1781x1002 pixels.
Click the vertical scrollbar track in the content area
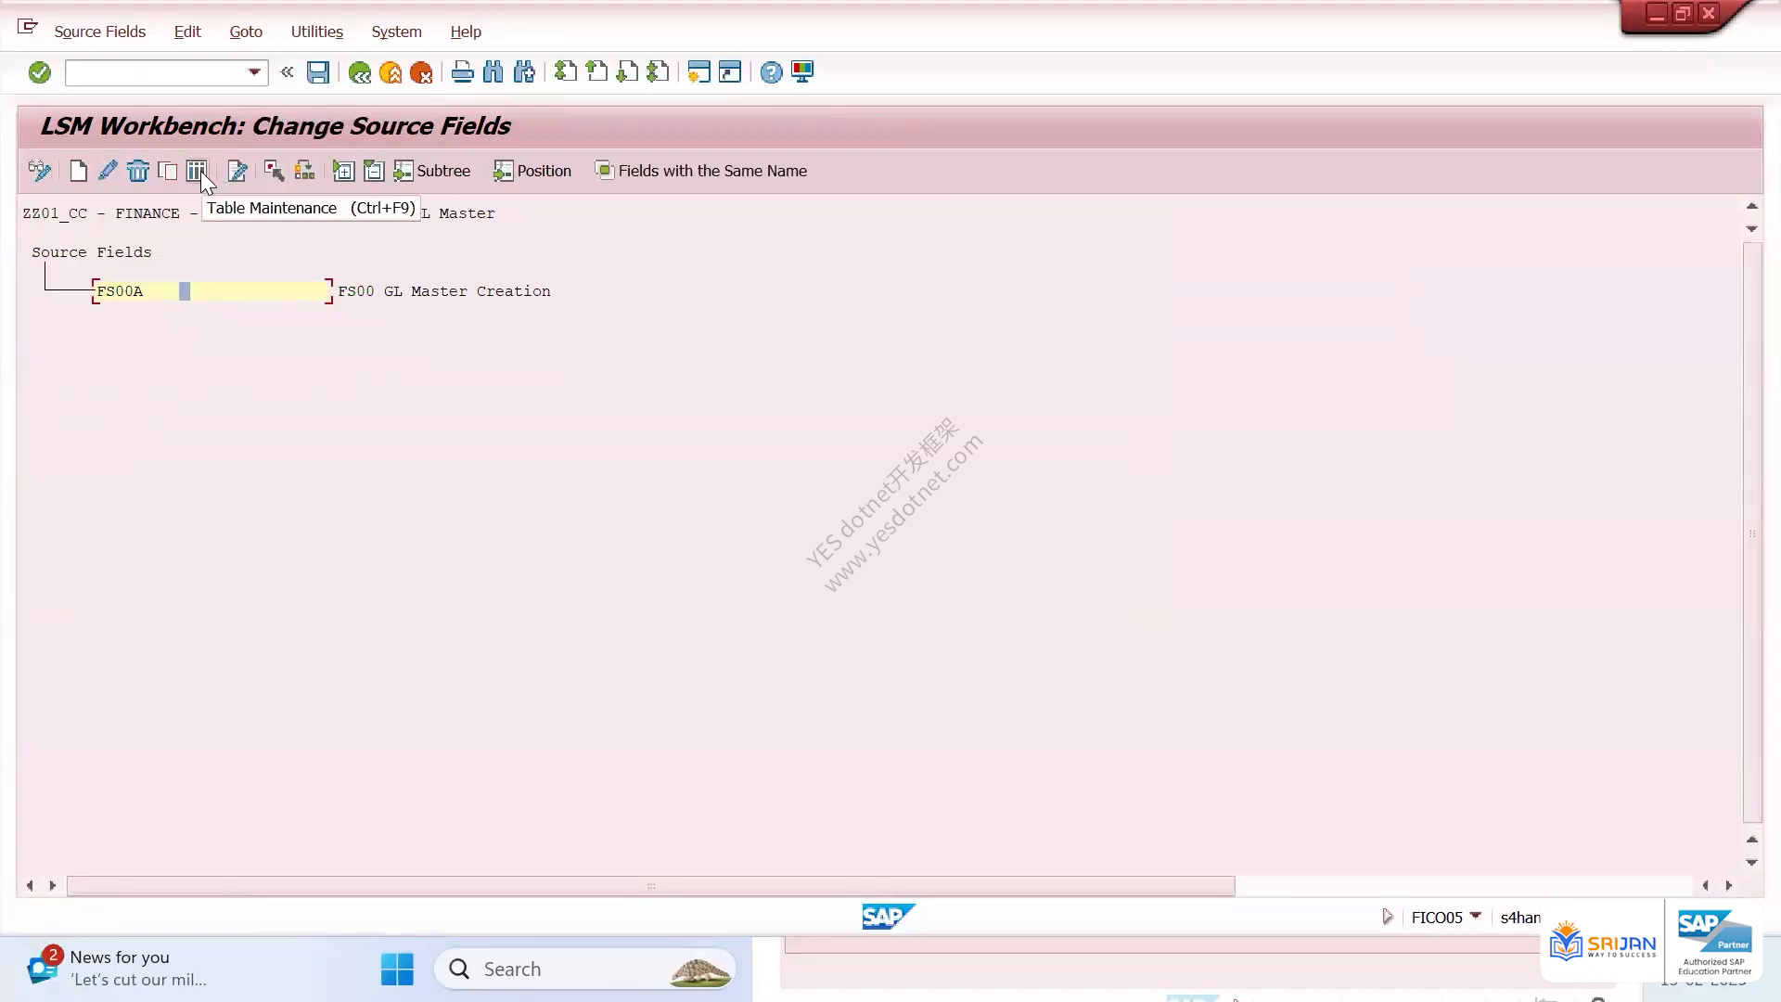1751,533
